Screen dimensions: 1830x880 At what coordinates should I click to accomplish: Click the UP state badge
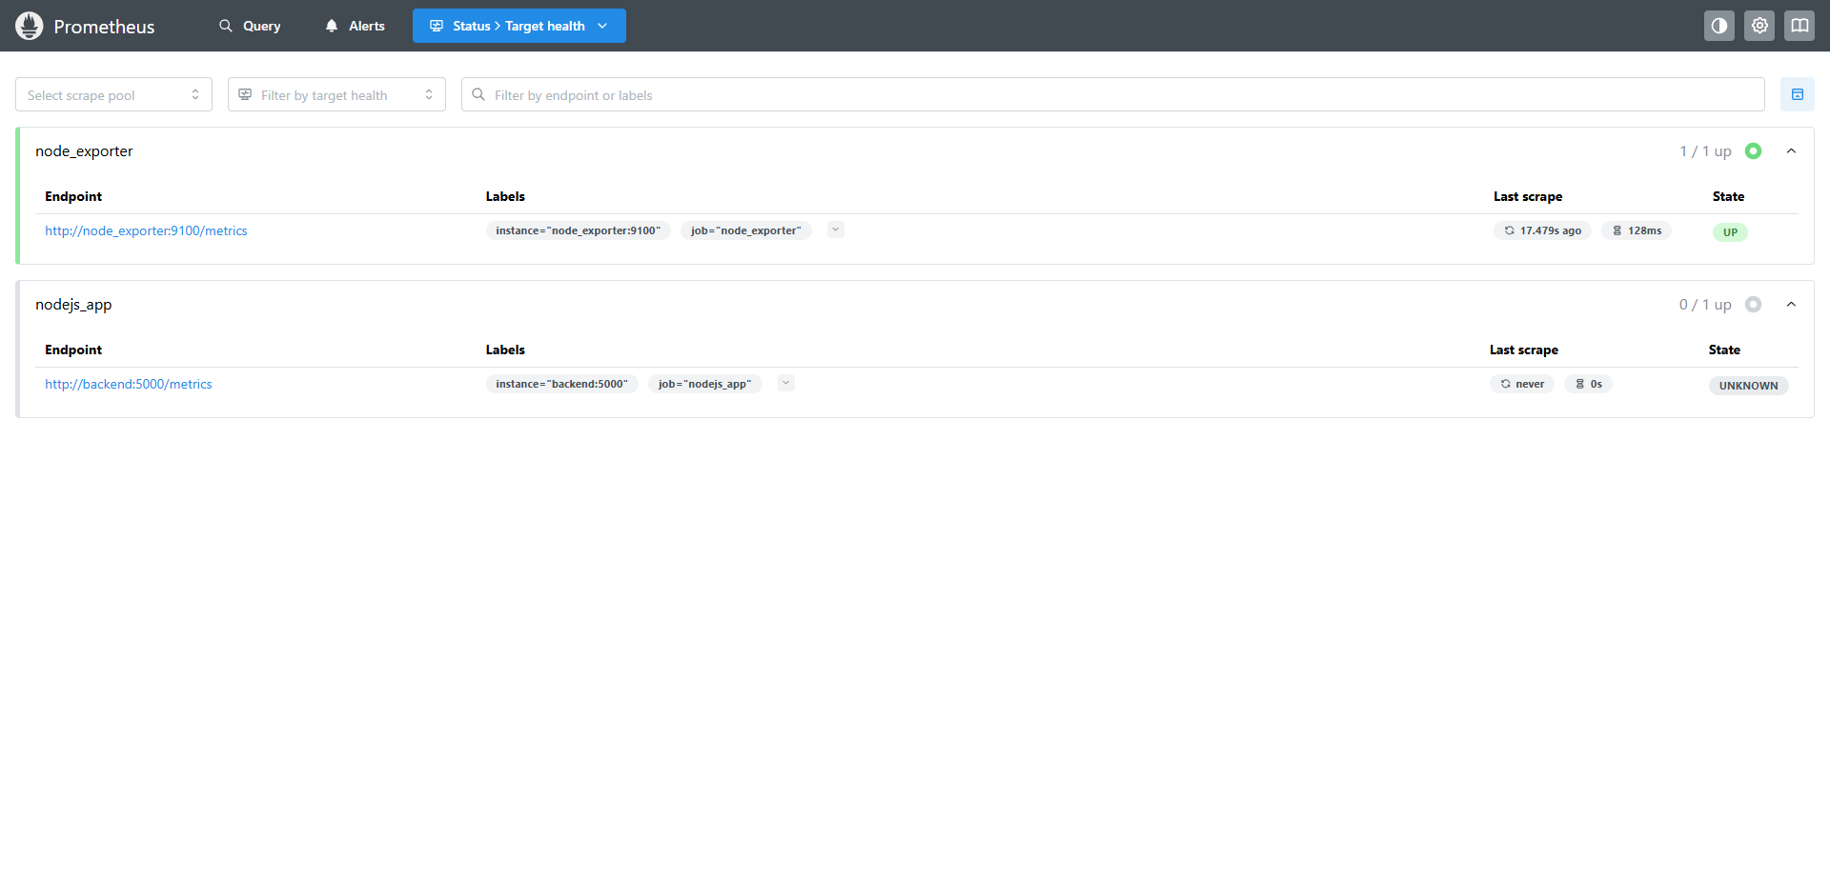(x=1730, y=232)
